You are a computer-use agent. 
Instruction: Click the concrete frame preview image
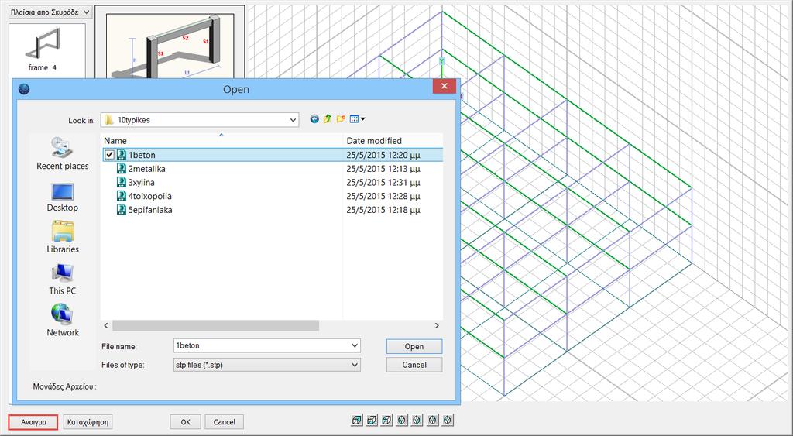pos(170,46)
